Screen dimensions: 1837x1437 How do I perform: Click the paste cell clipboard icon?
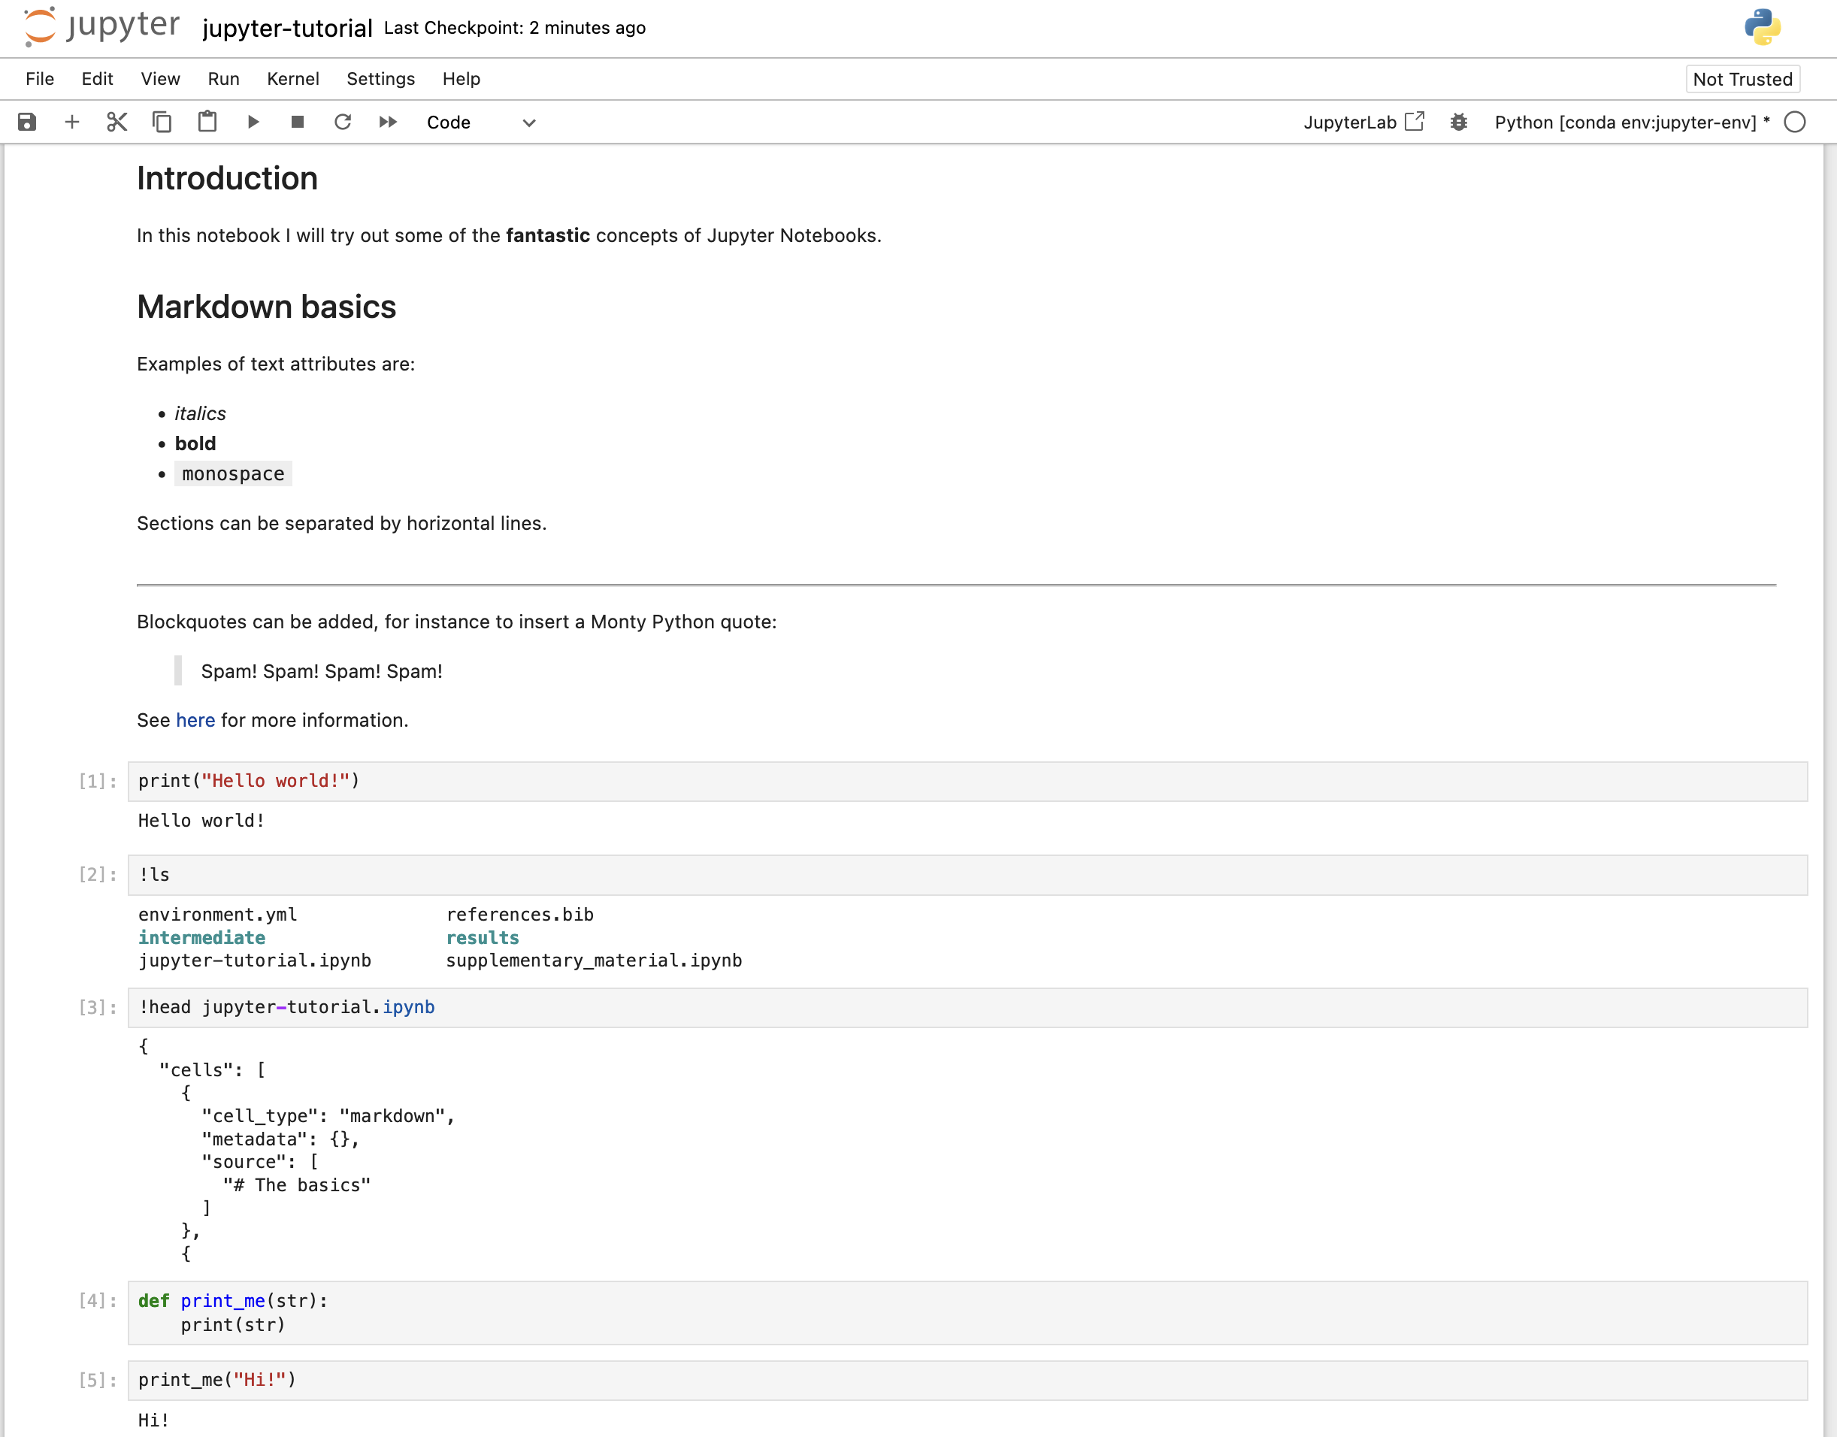point(207,122)
